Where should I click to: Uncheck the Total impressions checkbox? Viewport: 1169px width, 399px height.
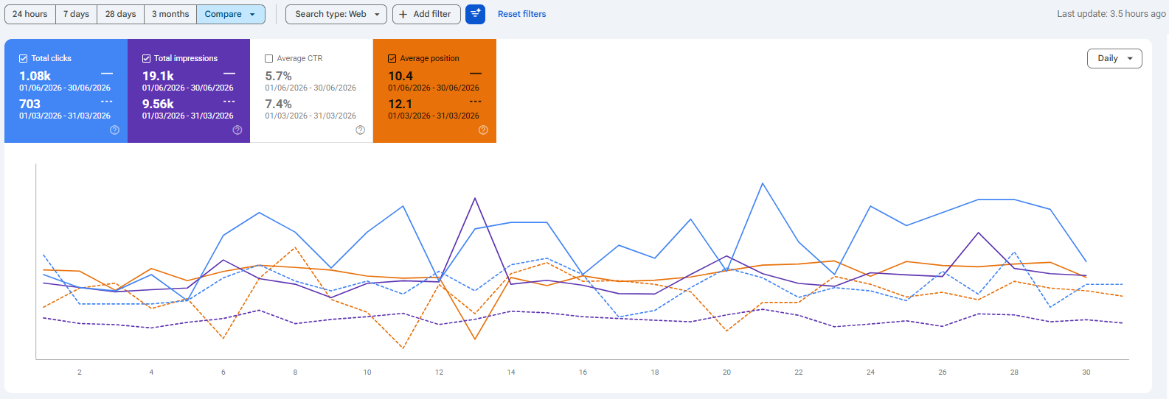pyautogui.click(x=147, y=58)
